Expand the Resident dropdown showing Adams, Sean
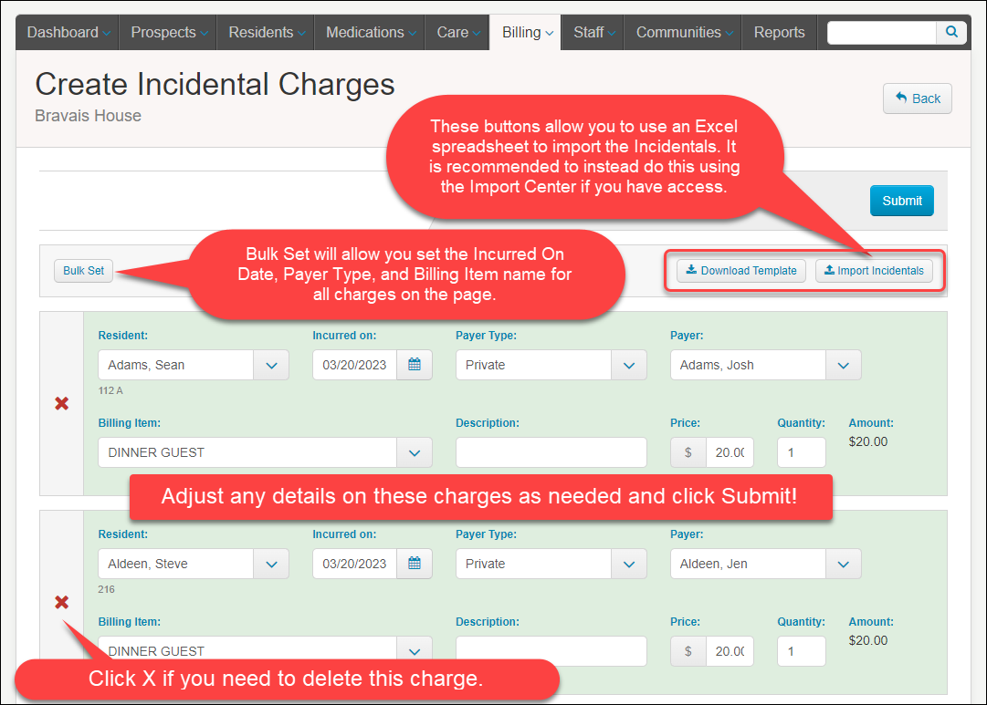987x705 pixels. tap(271, 365)
